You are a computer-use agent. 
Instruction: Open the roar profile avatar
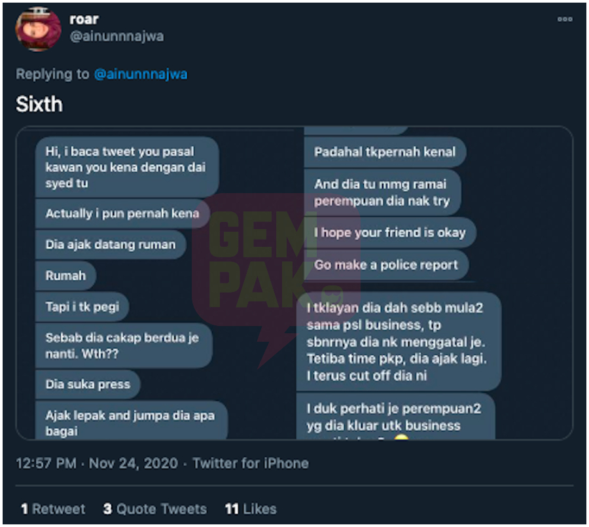38,29
